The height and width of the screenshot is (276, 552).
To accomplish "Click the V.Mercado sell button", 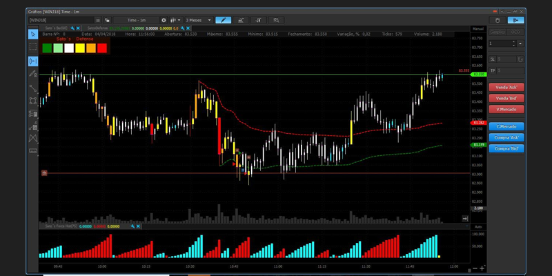I will (x=506, y=109).
